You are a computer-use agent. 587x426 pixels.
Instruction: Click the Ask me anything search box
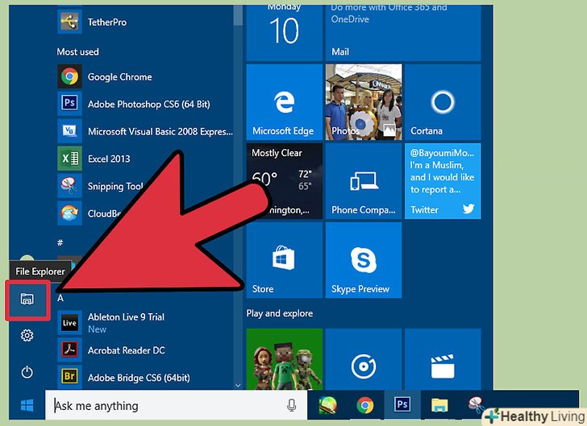coord(169,406)
